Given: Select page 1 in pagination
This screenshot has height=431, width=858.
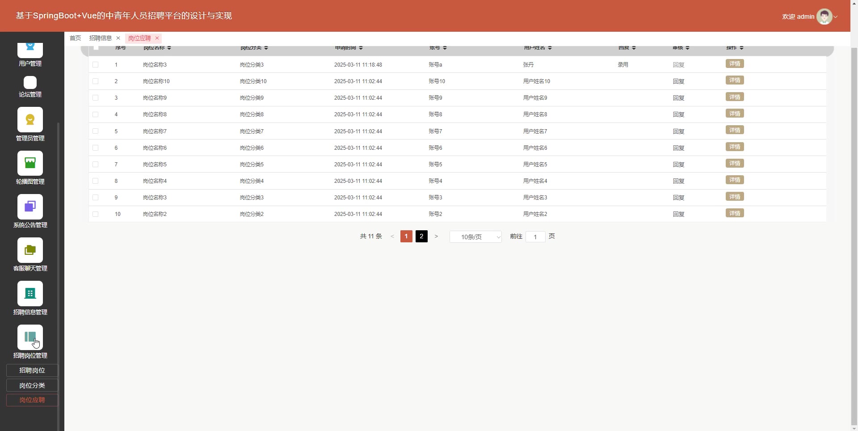Looking at the screenshot, I should 406,237.
